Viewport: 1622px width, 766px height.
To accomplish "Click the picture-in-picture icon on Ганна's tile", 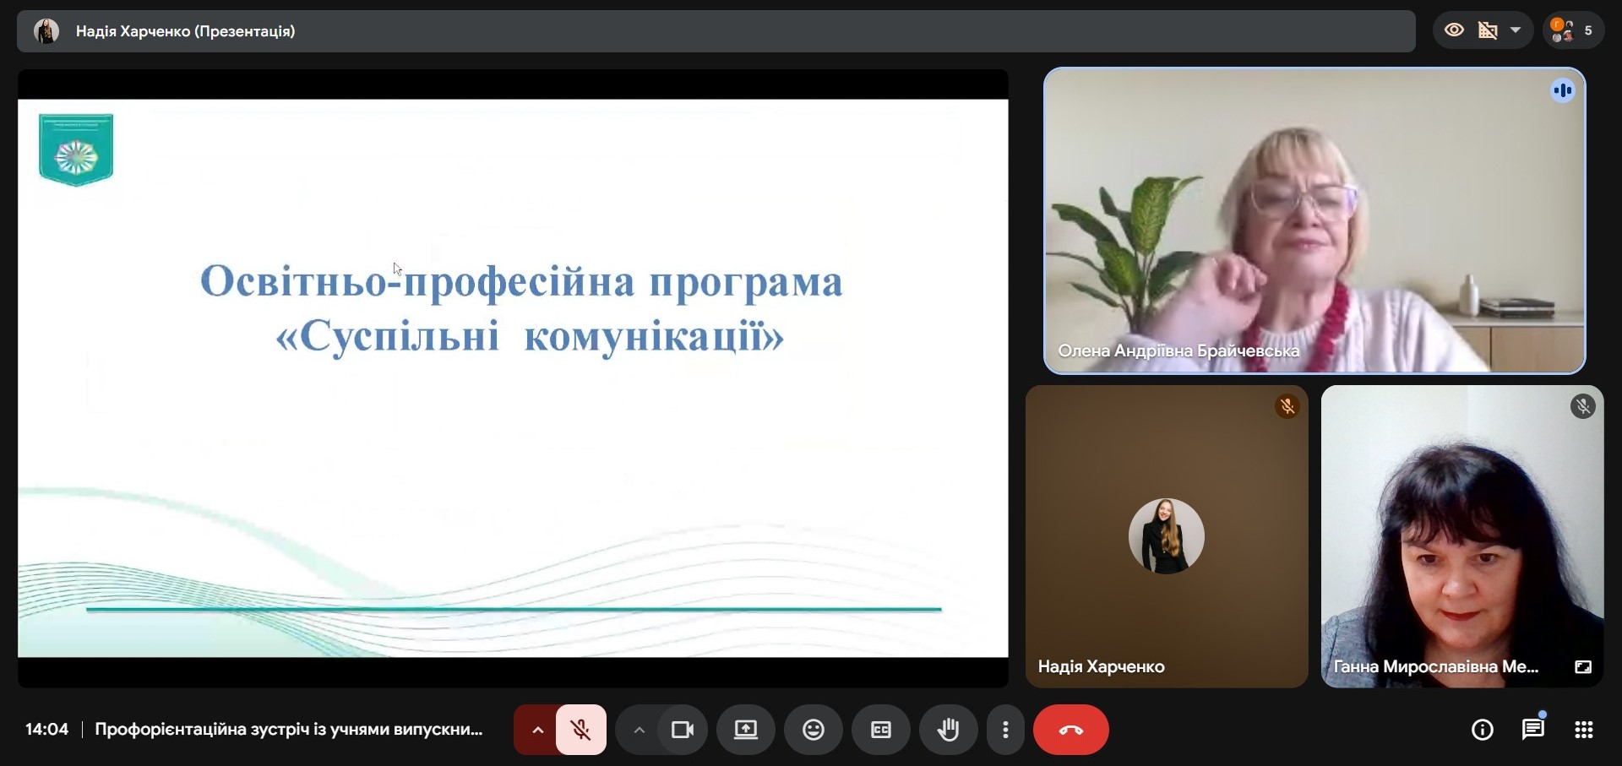I will click(1583, 667).
